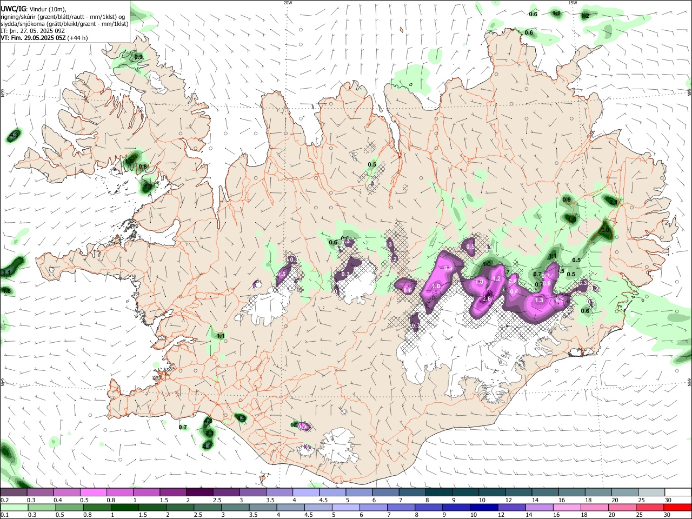Select the bright red swatch above the '30' label
Image resolution: width=692 pixels, height=519 pixels.
pos(677,507)
